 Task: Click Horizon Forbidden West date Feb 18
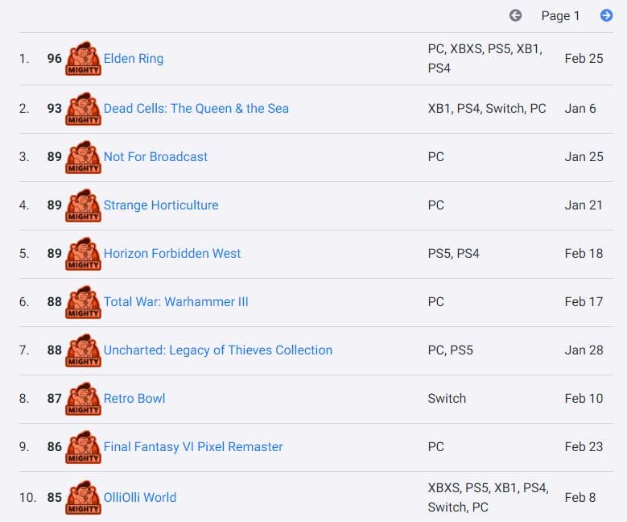584,254
